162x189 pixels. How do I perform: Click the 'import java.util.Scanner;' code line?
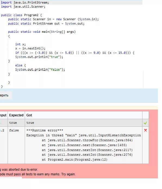click(x=23, y=7)
